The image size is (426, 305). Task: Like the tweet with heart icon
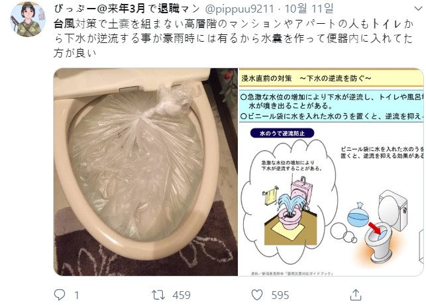point(257,294)
